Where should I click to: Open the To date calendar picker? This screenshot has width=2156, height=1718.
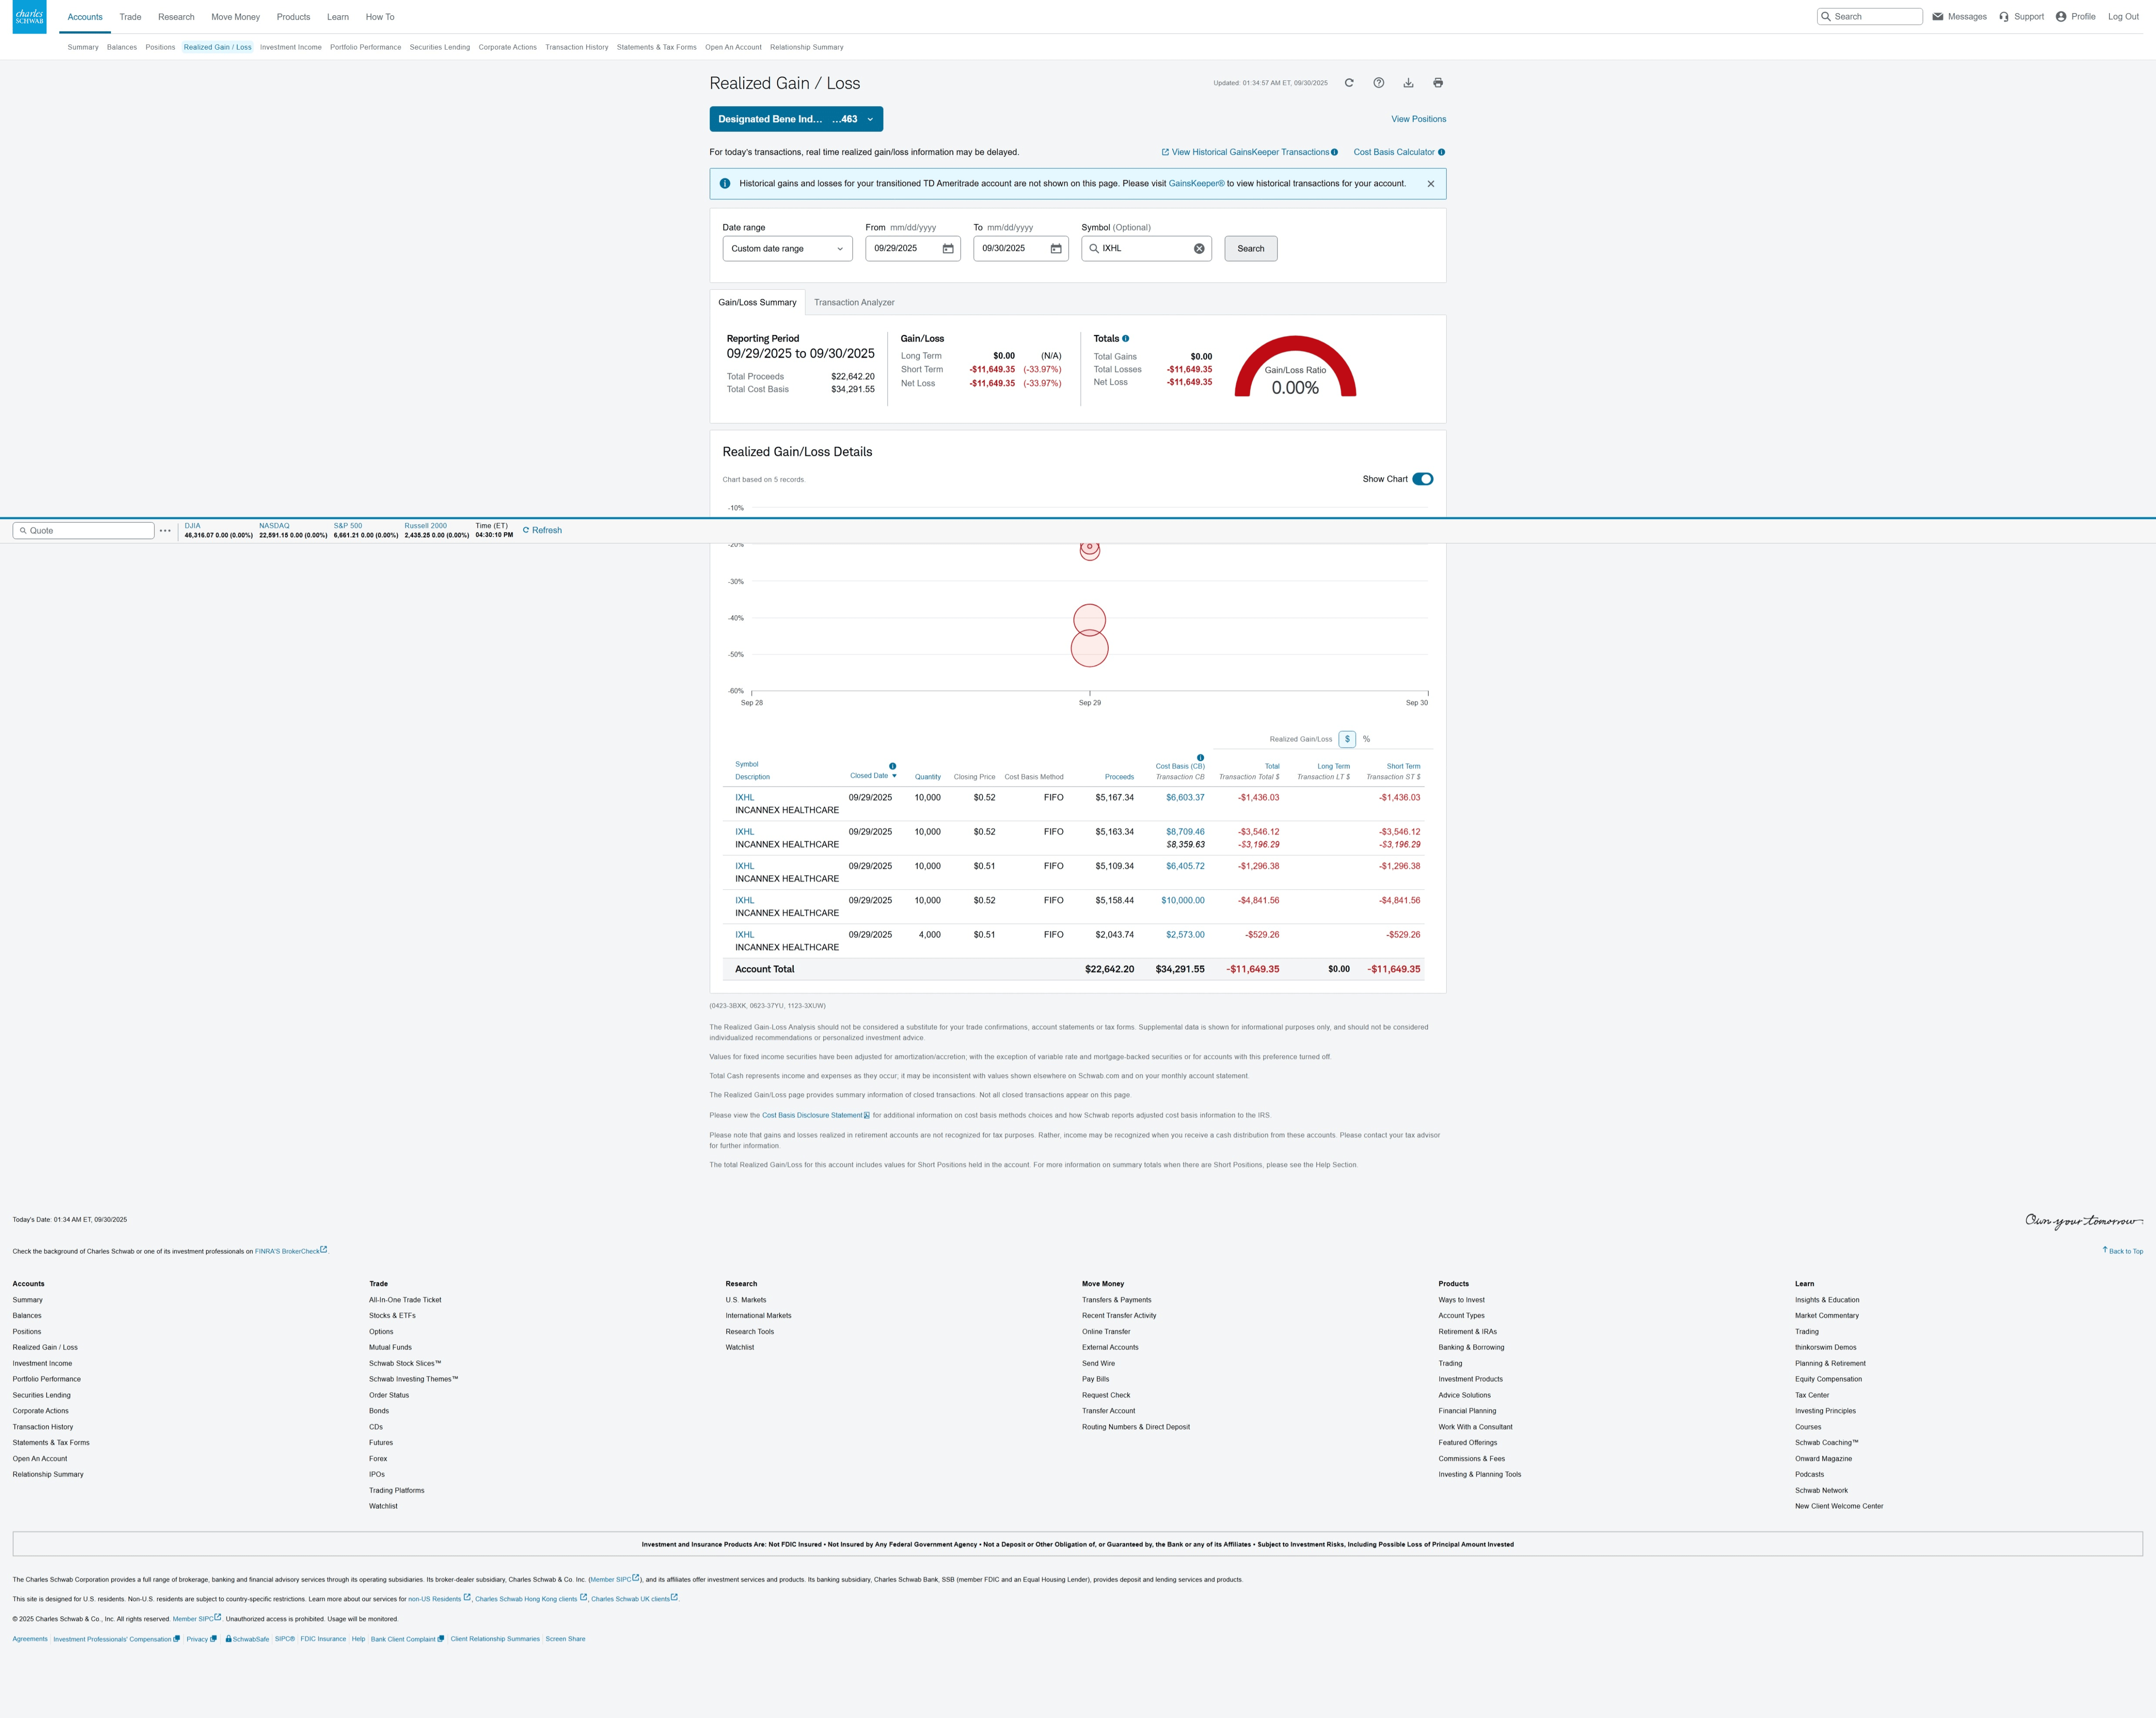(x=1056, y=249)
